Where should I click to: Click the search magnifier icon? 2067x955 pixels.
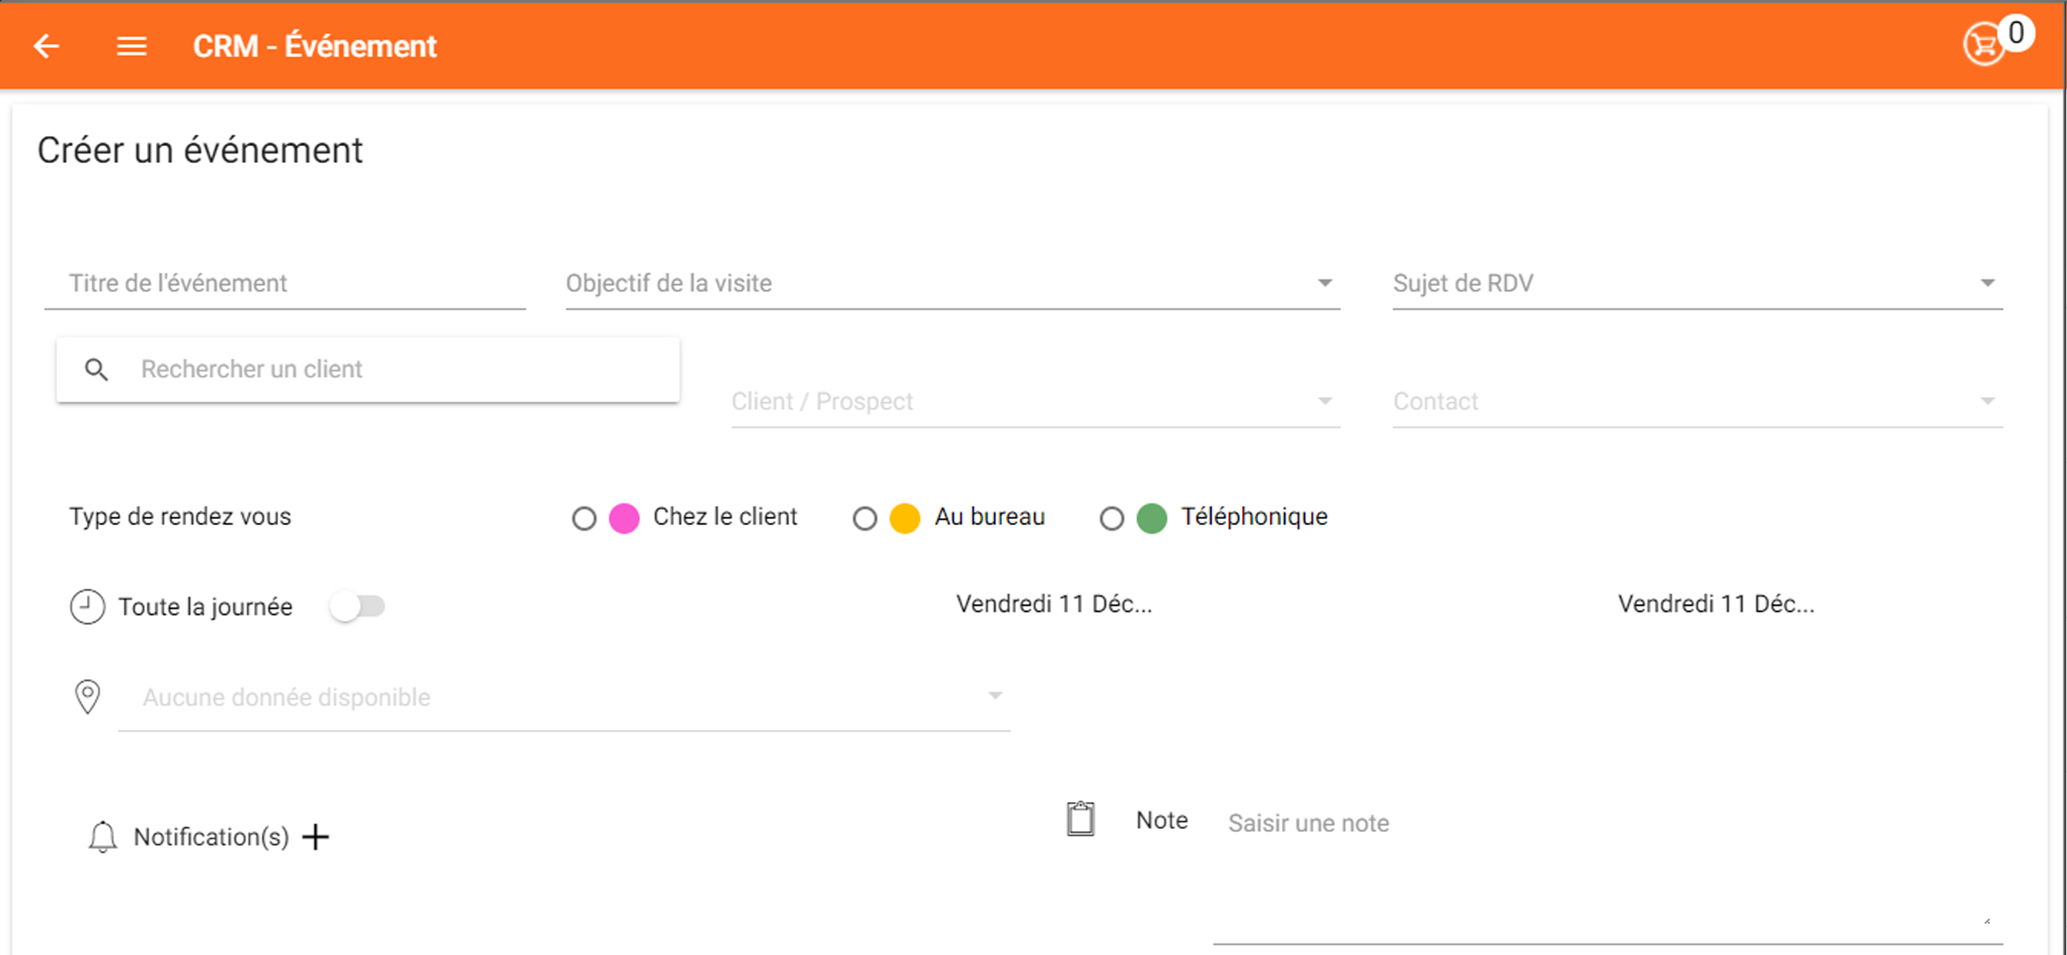point(96,369)
